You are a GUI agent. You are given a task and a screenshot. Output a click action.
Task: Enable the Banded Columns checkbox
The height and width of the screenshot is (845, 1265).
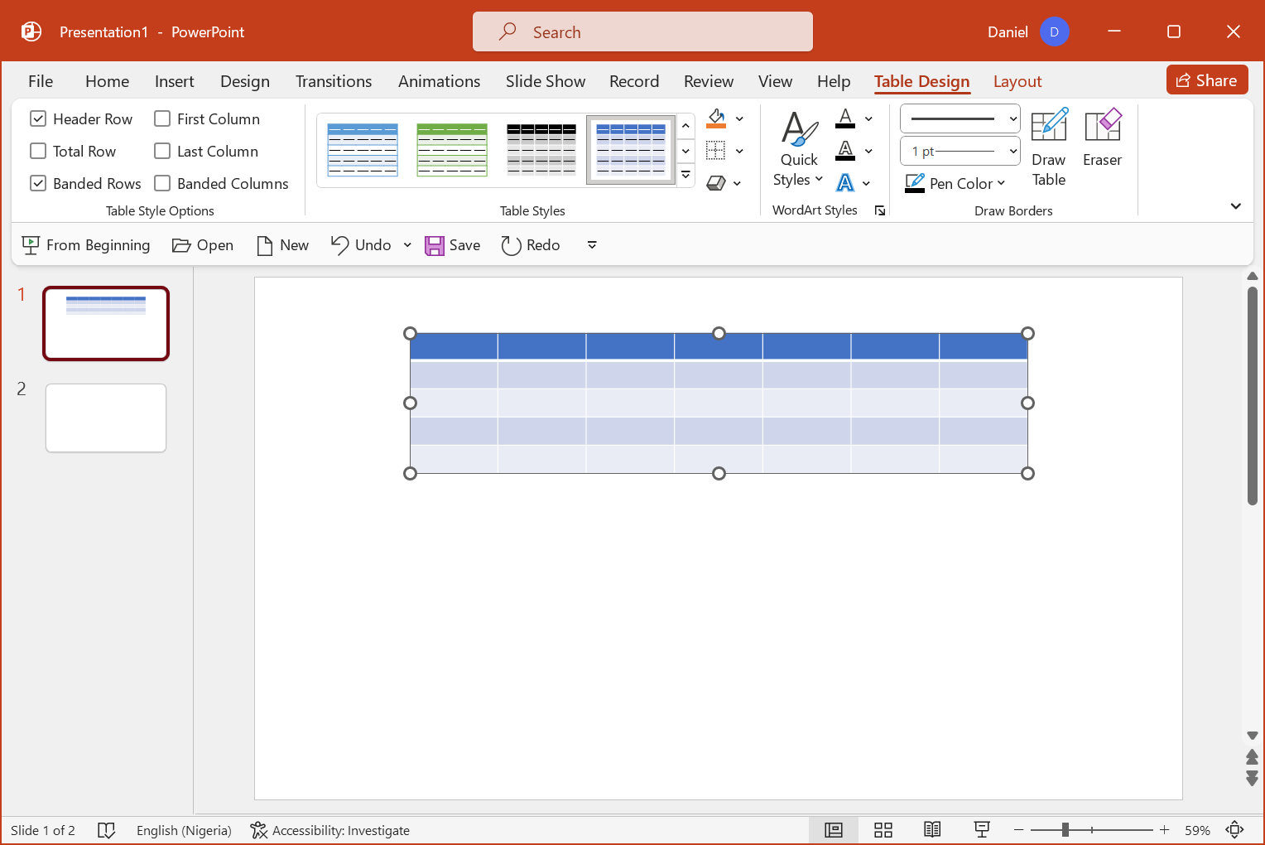163,184
